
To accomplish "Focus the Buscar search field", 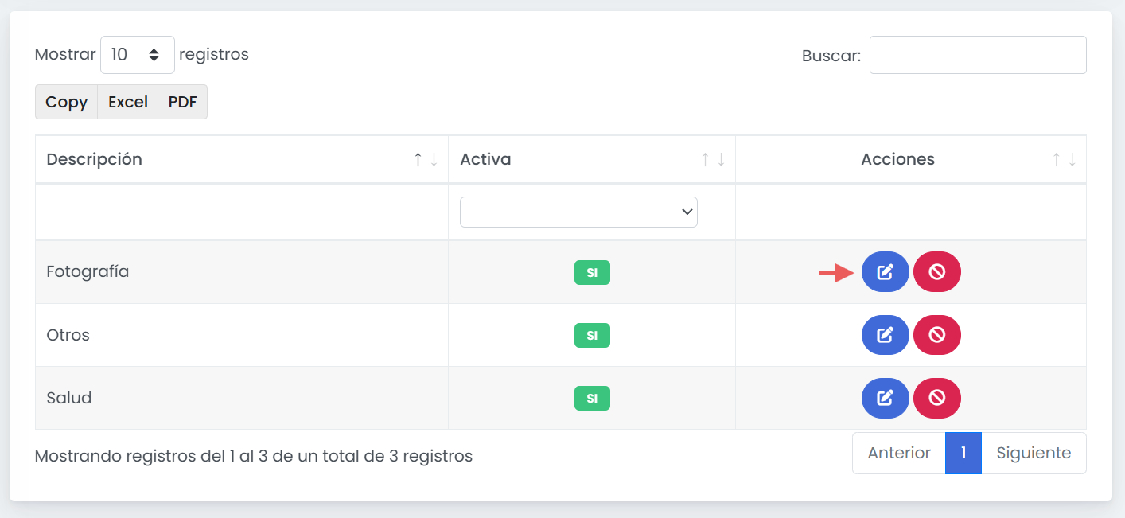I will [977, 55].
